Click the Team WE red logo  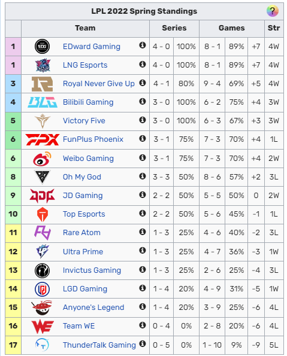43,327
